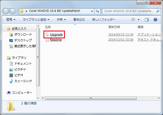The height and width of the screenshot is (115, 163).
Task: Sort by the 名前 column header
Action: pyautogui.click(x=48, y=27)
